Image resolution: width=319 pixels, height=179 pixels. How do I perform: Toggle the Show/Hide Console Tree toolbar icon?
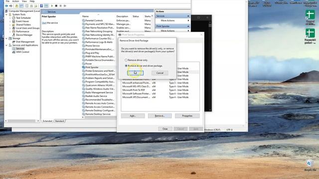click(21, 5)
